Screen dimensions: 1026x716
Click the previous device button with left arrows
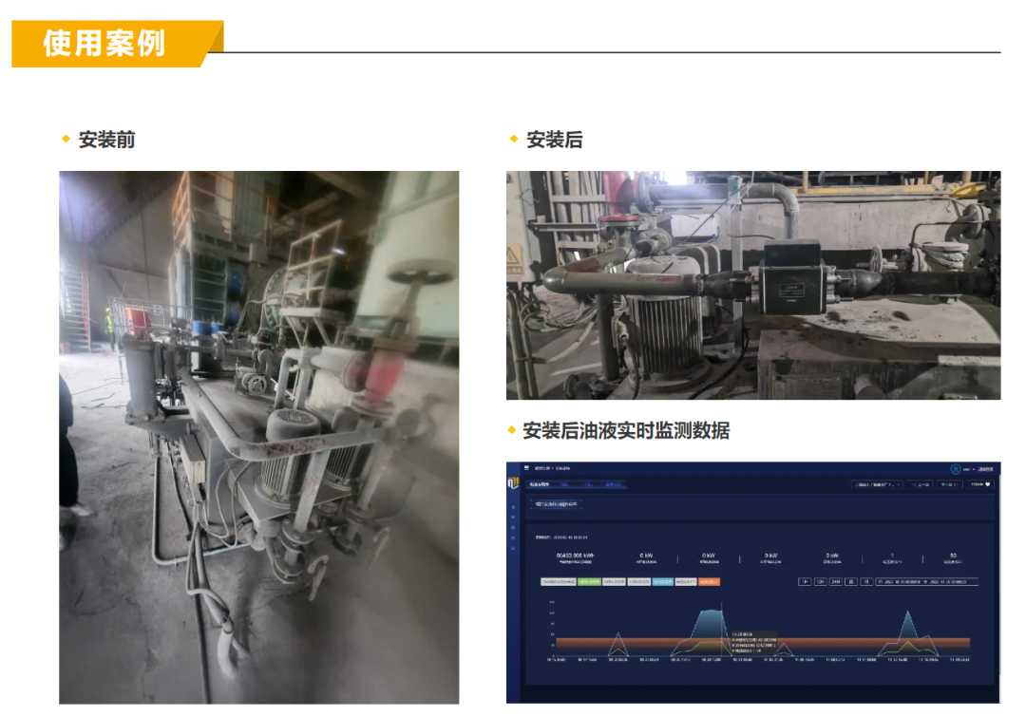[920, 484]
